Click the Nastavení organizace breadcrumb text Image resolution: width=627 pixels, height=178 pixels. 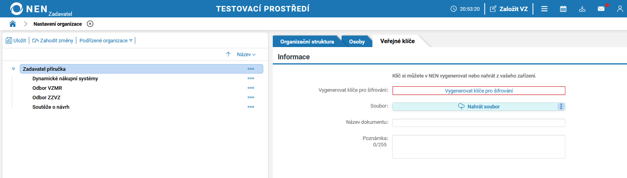coord(58,24)
